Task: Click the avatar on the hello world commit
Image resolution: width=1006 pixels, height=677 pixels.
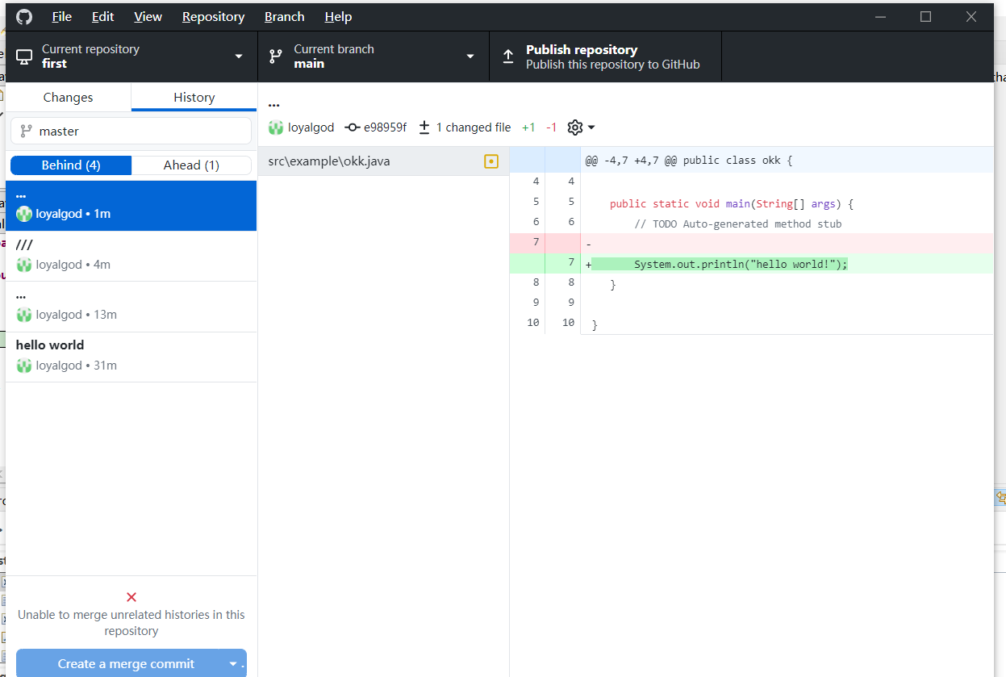Action: tap(24, 366)
